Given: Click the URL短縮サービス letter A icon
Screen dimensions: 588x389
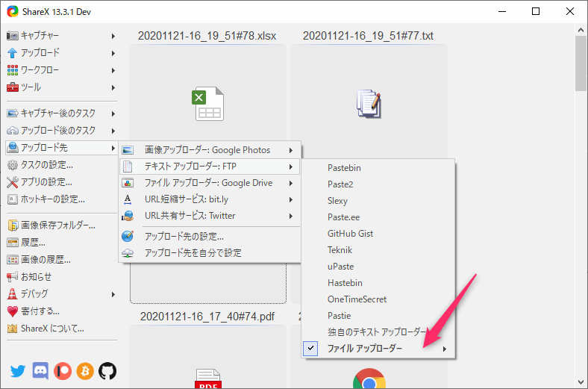Looking at the screenshot, I should click(128, 199).
